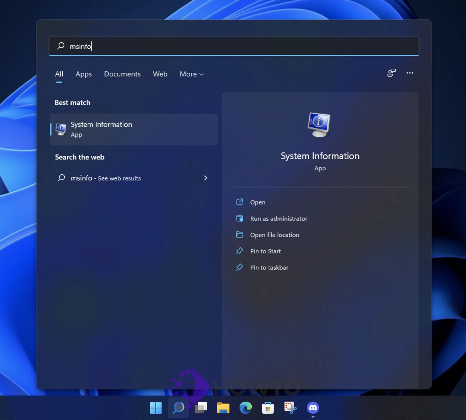Open Task View from the taskbar
466x420 pixels.
click(x=201, y=408)
